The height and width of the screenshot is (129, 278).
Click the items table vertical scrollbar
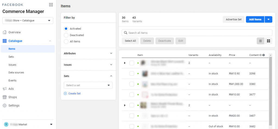tap(270, 91)
